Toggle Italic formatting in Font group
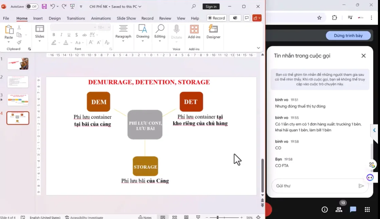 tap(61, 35)
